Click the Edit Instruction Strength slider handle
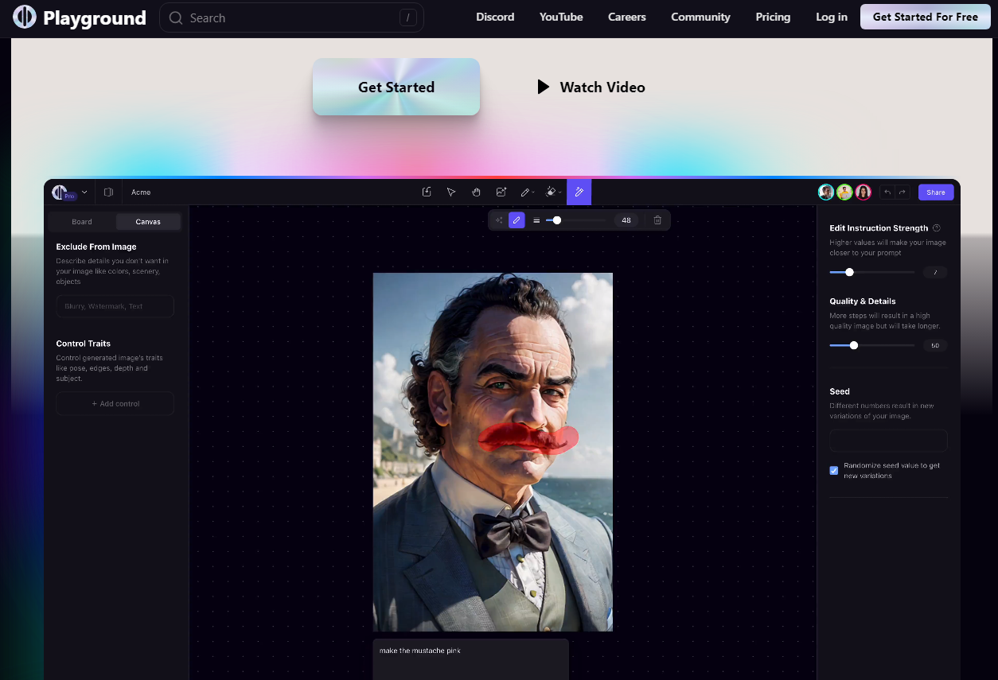This screenshot has width=998, height=680. click(x=849, y=272)
